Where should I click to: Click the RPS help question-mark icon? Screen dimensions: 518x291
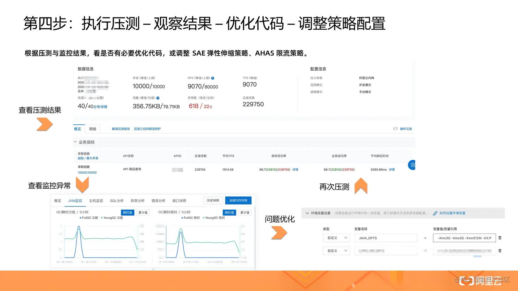click(x=213, y=78)
